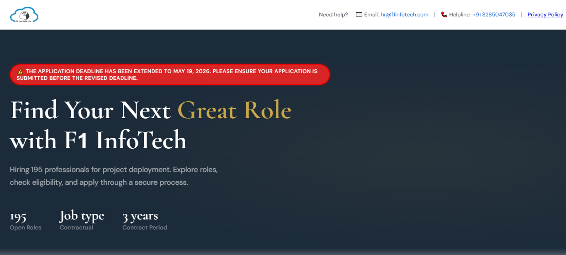Click the 'with F1 InfoTech' heading line
Viewport: 566px width, 255px height.
click(x=98, y=141)
